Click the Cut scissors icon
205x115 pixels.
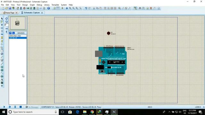tap(94, 8)
